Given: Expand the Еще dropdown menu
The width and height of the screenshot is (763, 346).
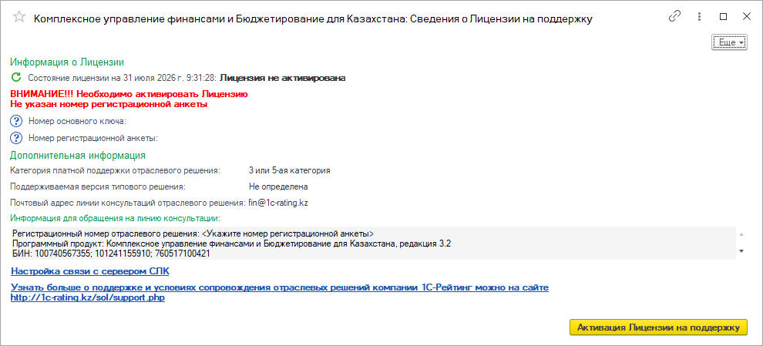Looking at the screenshot, I should tap(729, 43).
